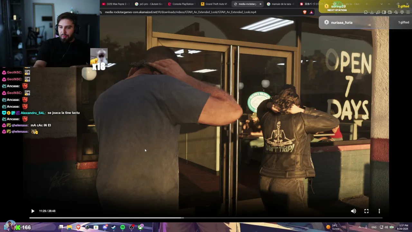412x232 pixels.
Task: Open Brave VPN shield icon
Action: click(402, 12)
